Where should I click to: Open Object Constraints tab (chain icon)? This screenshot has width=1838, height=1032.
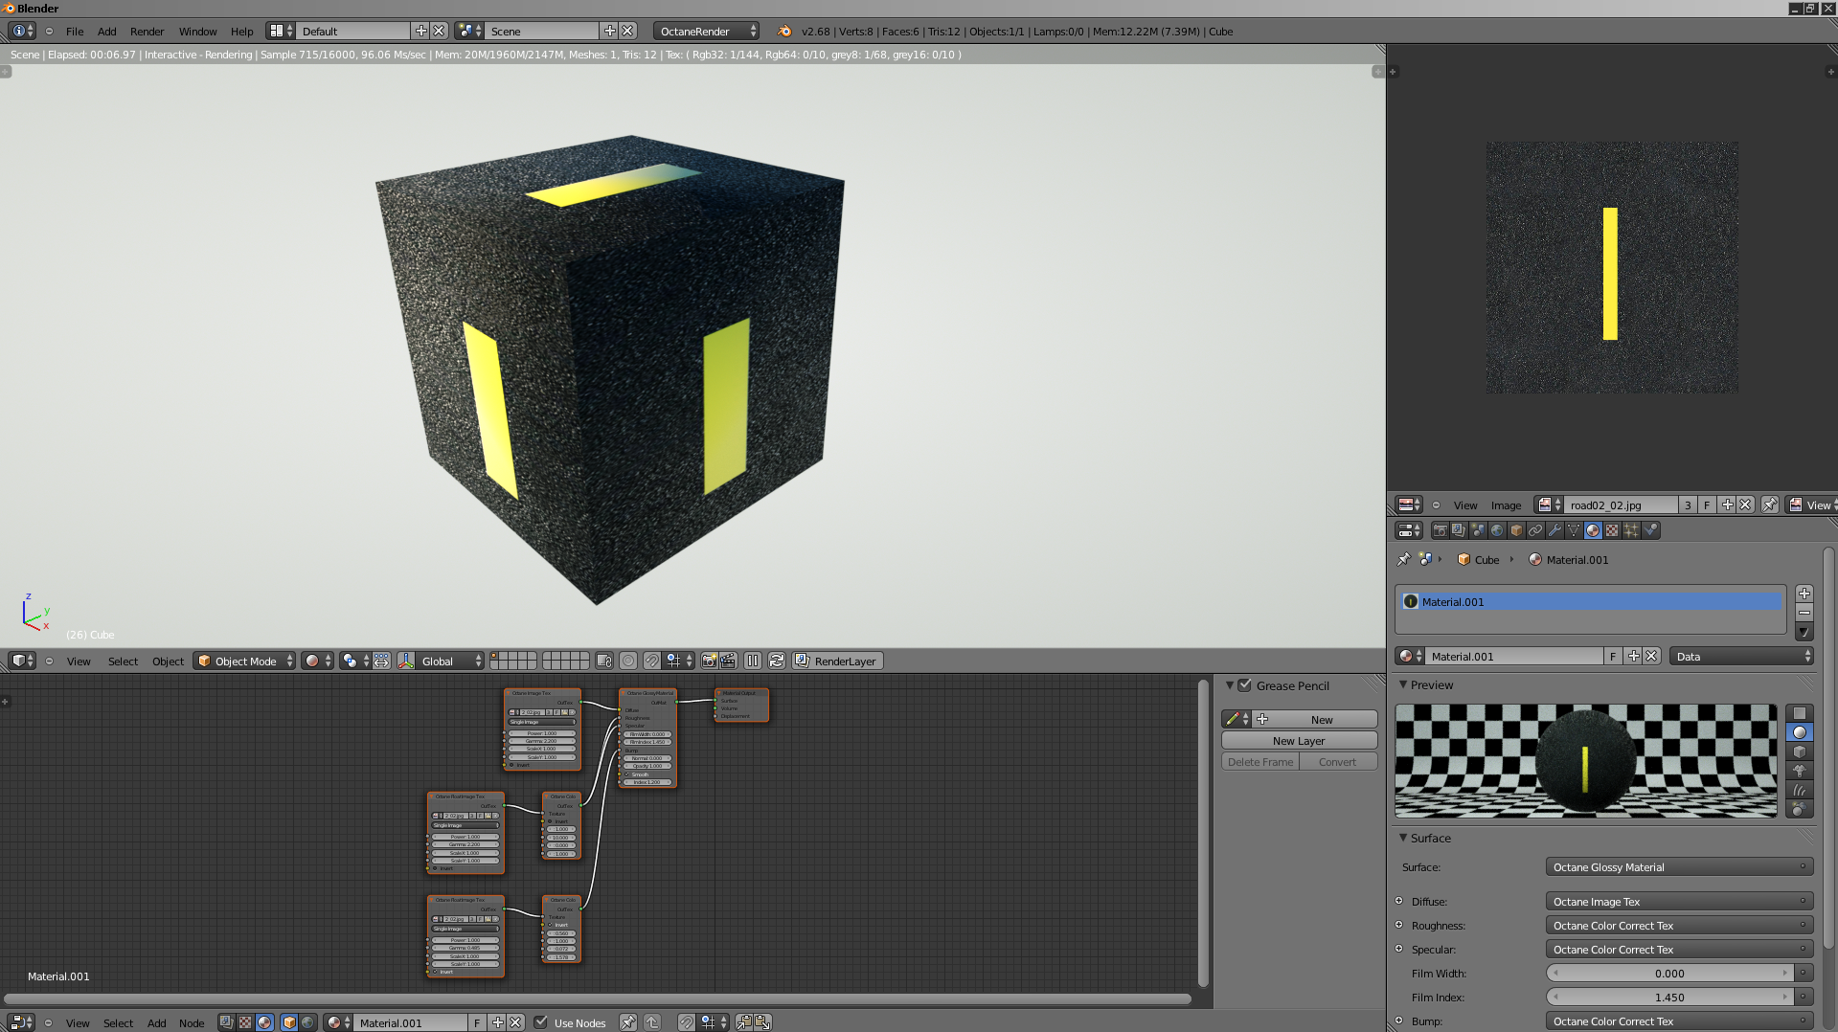tap(1535, 530)
